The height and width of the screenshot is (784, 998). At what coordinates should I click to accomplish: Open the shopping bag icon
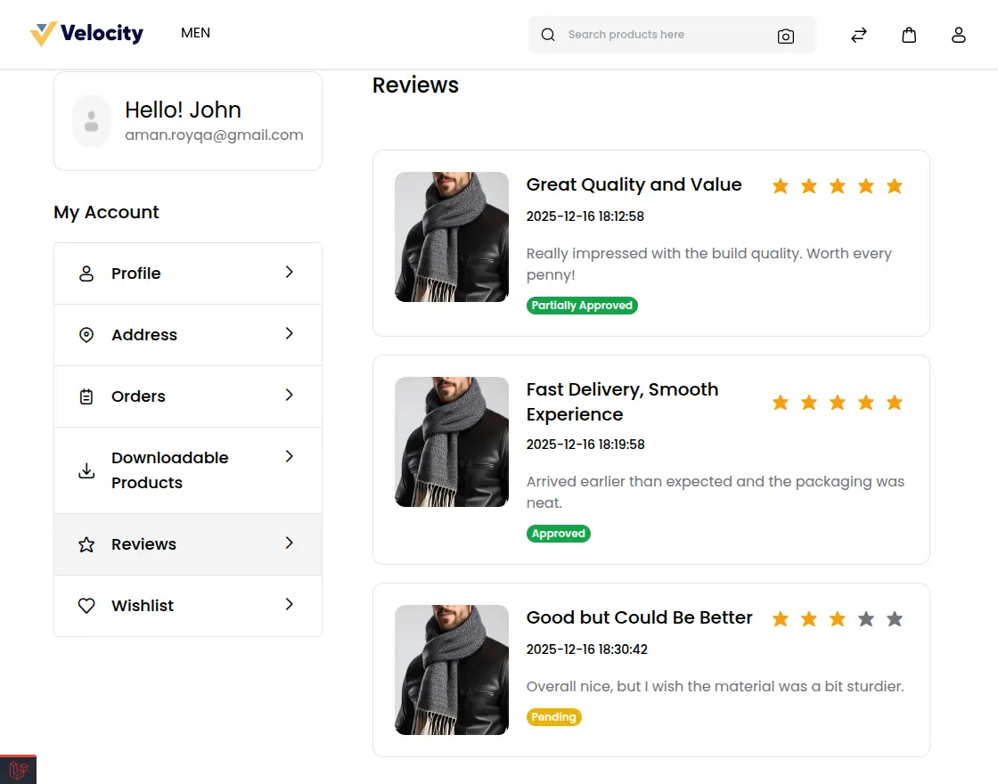coord(909,35)
